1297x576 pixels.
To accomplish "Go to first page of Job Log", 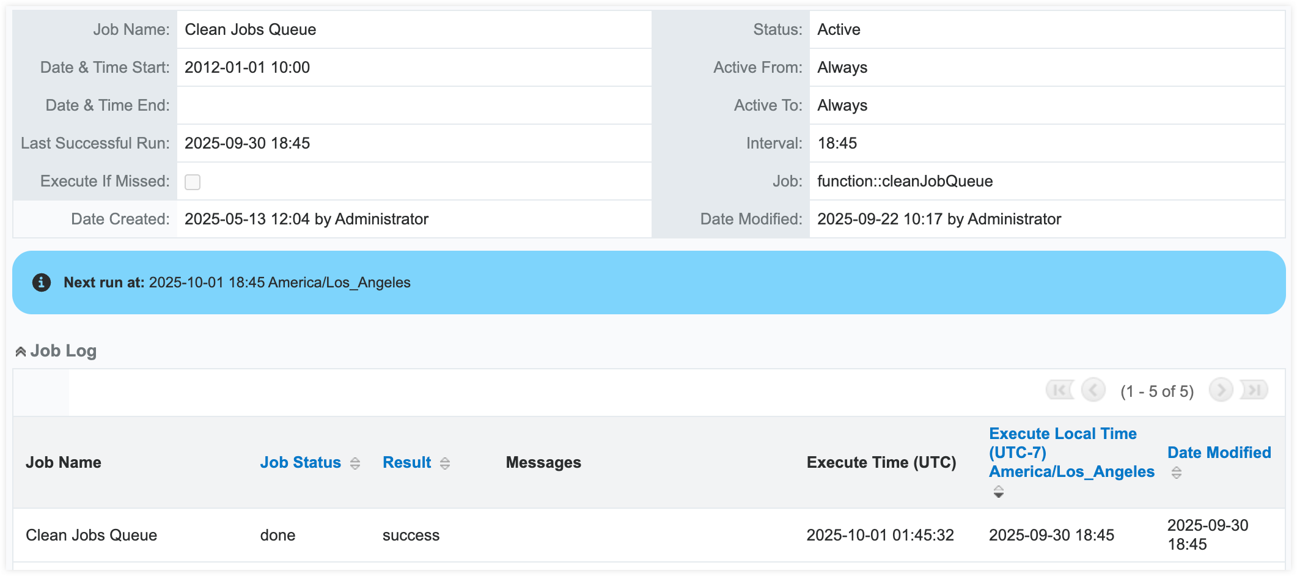I will pyautogui.click(x=1059, y=390).
